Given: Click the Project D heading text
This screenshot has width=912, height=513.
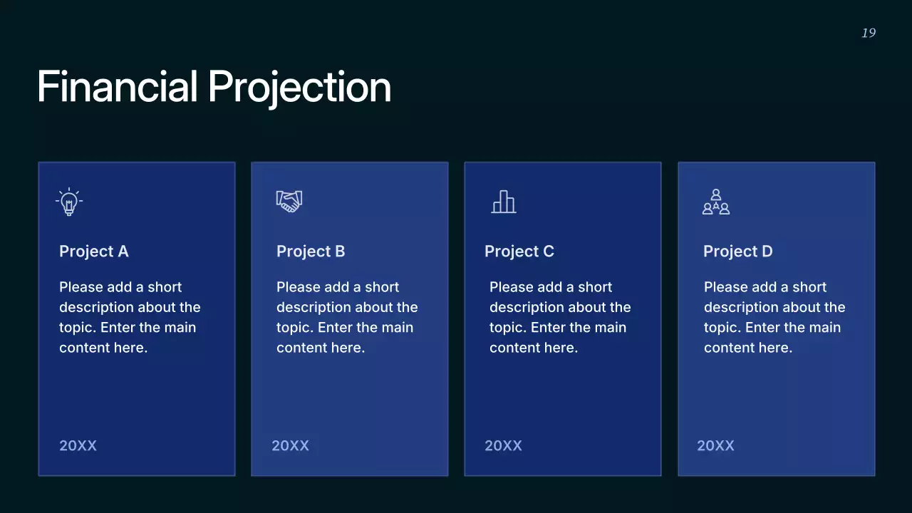Looking at the screenshot, I should tap(738, 252).
